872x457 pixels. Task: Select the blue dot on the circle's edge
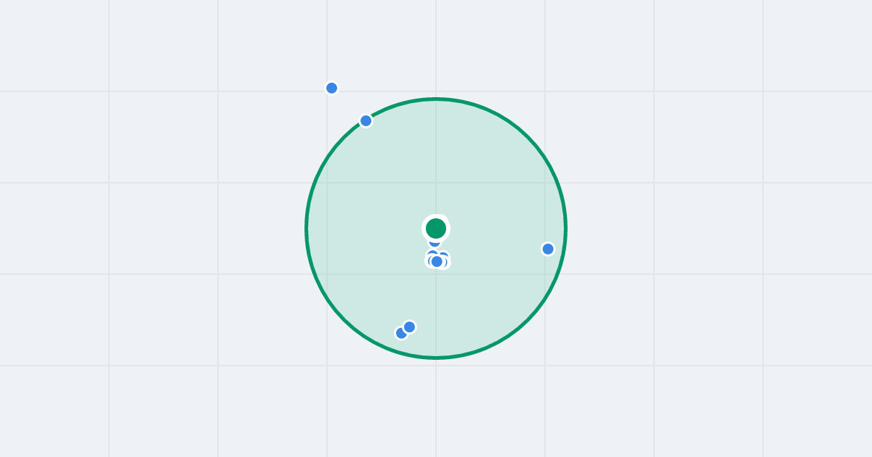click(x=366, y=120)
